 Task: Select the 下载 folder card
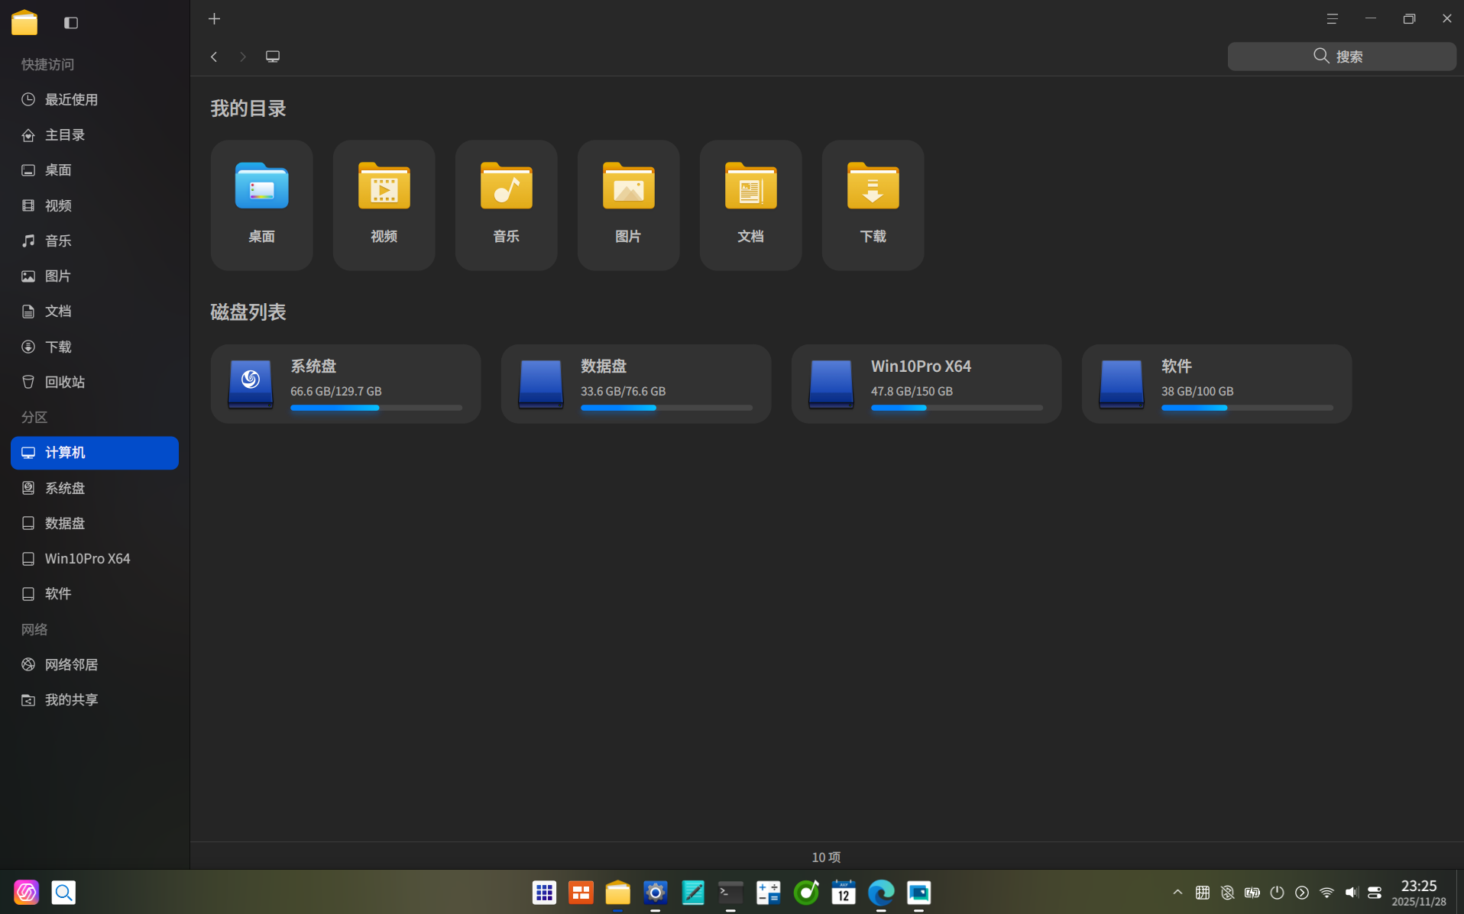873,205
